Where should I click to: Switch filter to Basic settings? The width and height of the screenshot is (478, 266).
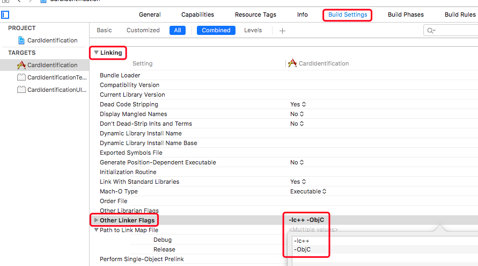pyautogui.click(x=104, y=30)
